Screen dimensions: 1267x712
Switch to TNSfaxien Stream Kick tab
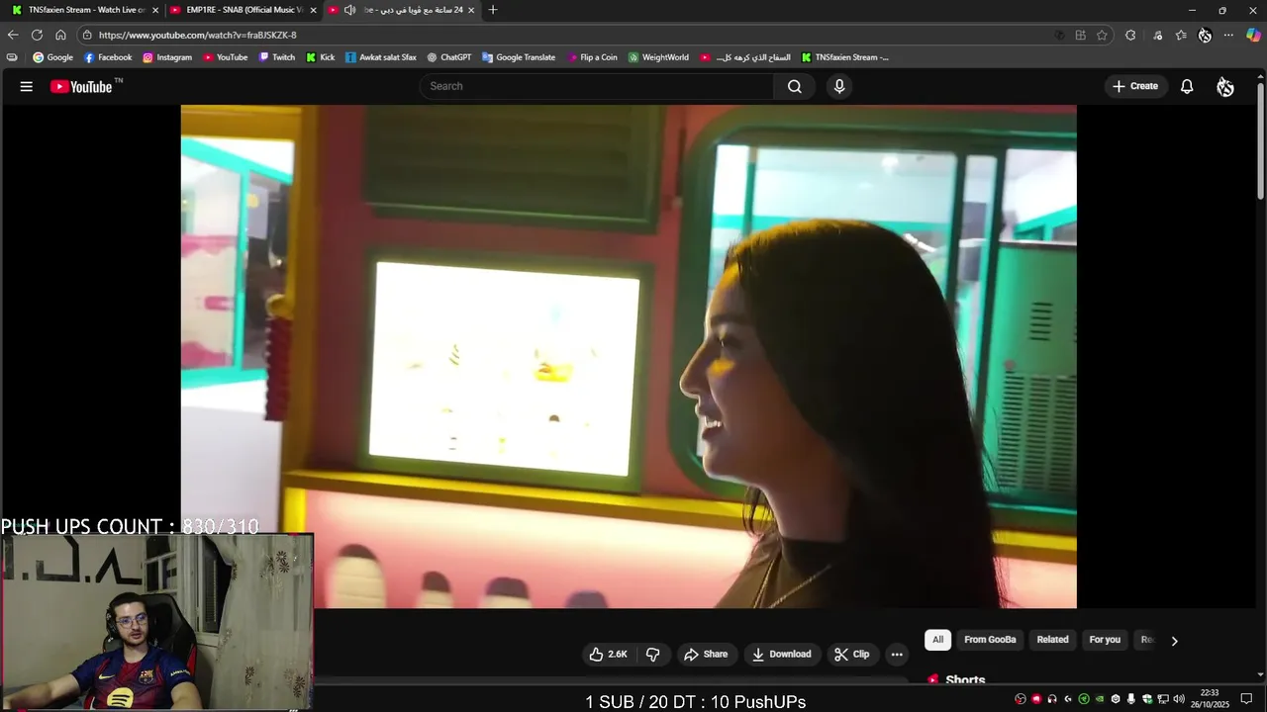84,10
